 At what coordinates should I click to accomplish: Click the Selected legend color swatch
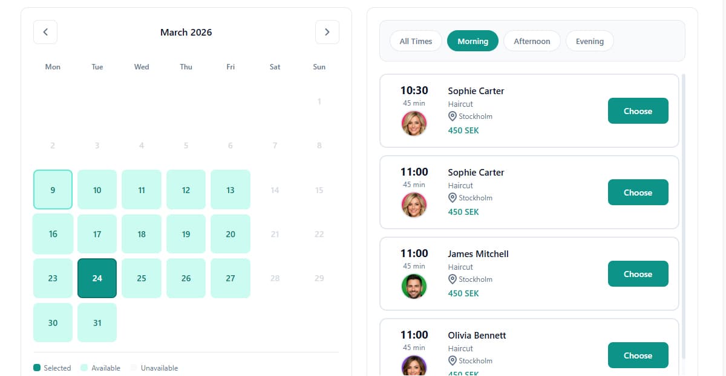click(x=37, y=368)
